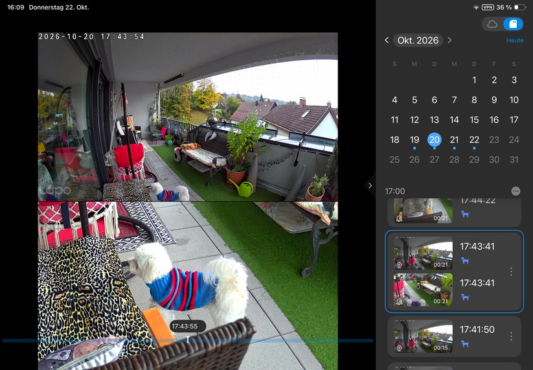Select October 19 in calendar
This screenshot has height=370, width=533.
[414, 140]
